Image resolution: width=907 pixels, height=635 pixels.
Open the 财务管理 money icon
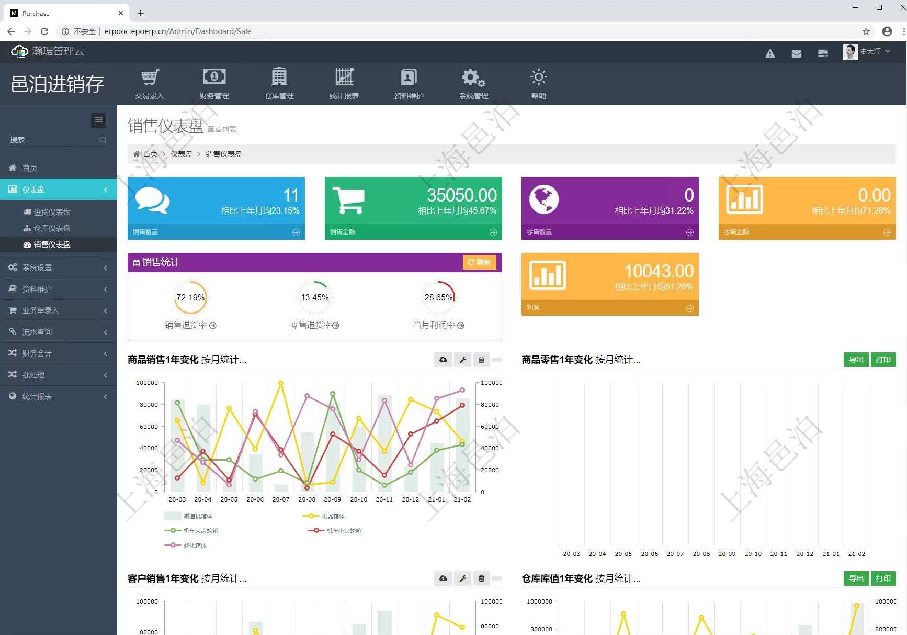214,77
